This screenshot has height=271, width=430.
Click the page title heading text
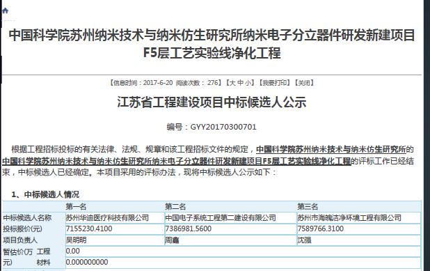pyautogui.click(x=212, y=44)
